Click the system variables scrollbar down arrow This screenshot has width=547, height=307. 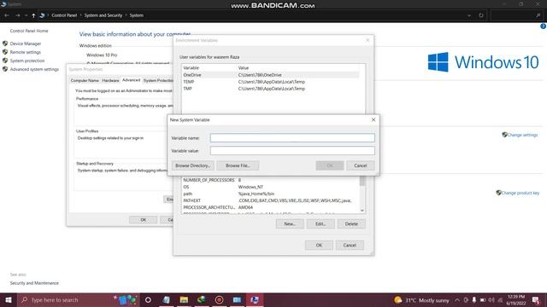coord(362,211)
